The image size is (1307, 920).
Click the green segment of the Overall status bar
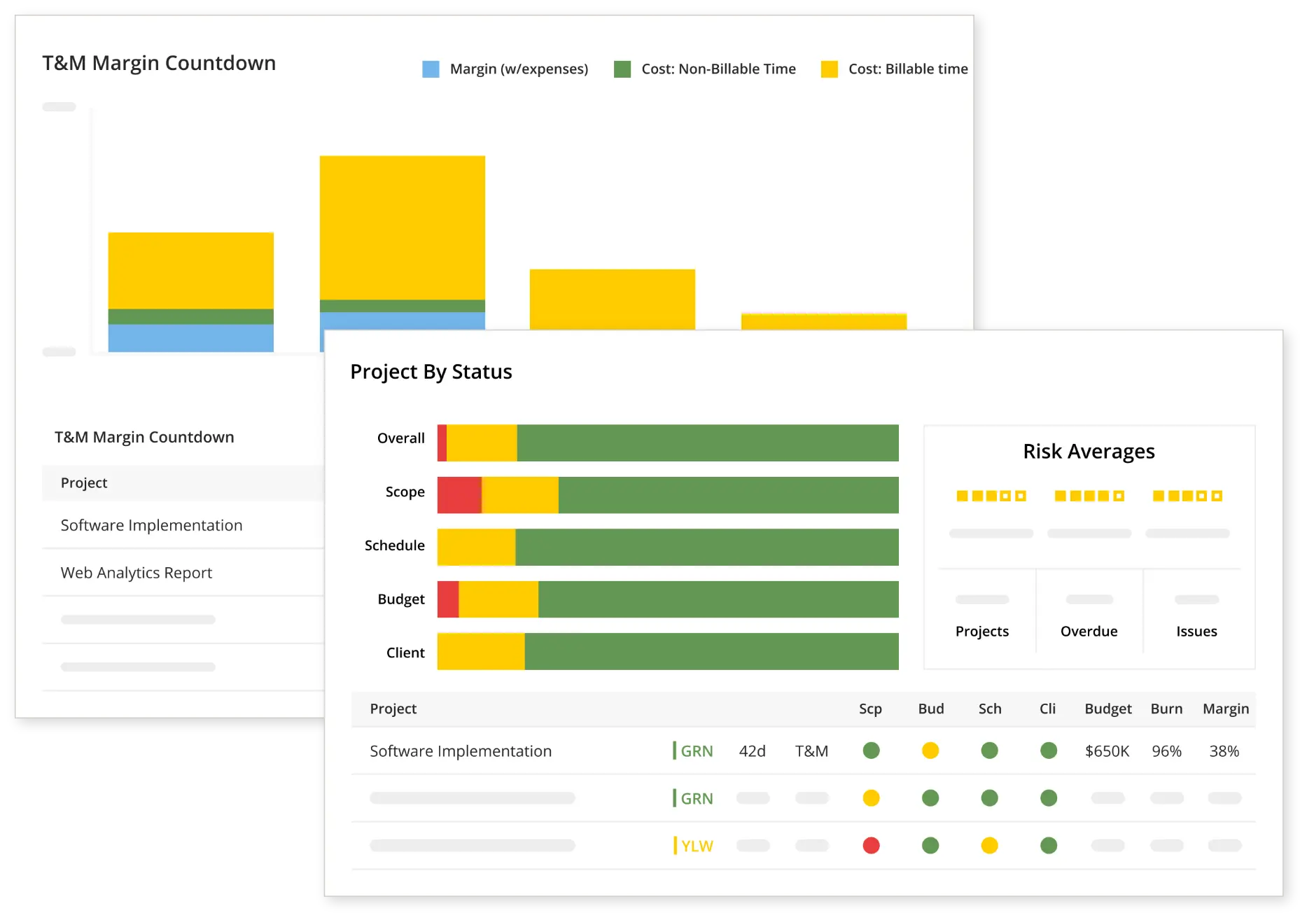pyautogui.click(x=708, y=443)
